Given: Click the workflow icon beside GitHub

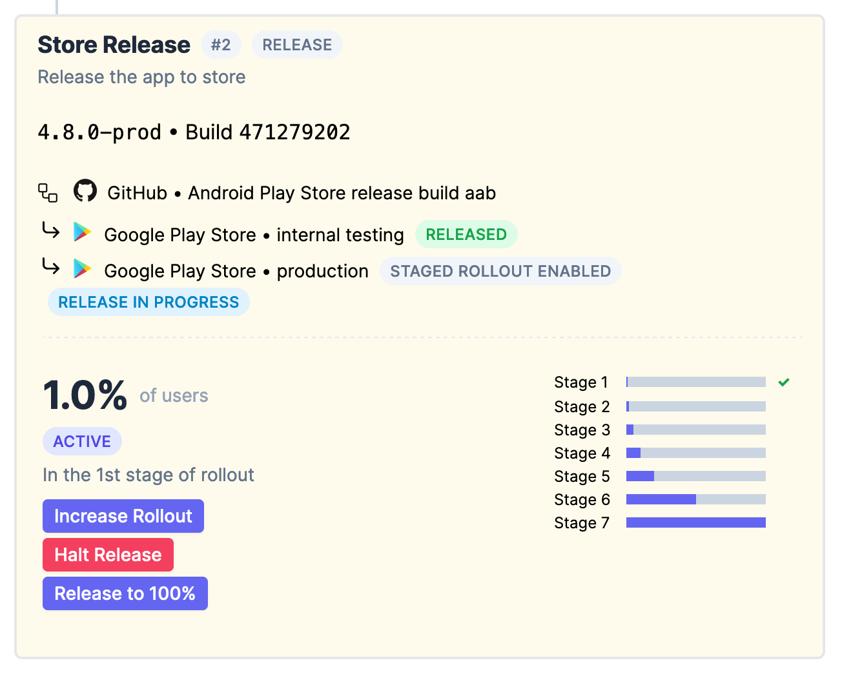Looking at the screenshot, I should pyautogui.click(x=48, y=192).
